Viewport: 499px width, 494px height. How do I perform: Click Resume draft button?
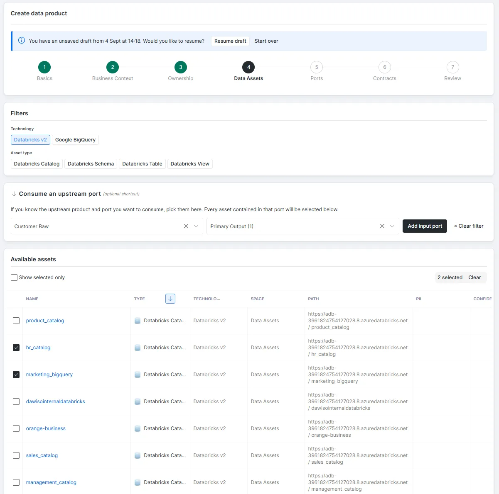230,41
